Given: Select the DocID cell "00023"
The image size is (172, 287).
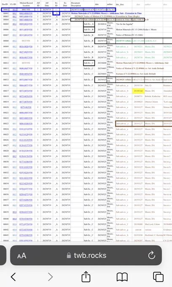Looking at the screenshot, I should (5, 124).
